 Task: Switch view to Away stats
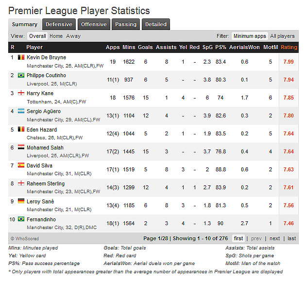(x=73, y=36)
